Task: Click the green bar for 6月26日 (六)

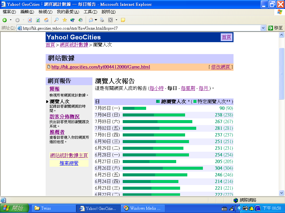Action: 163,168
